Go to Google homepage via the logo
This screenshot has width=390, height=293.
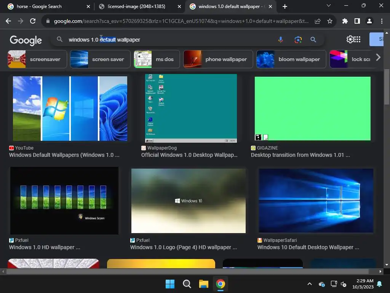[x=26, y=40]
